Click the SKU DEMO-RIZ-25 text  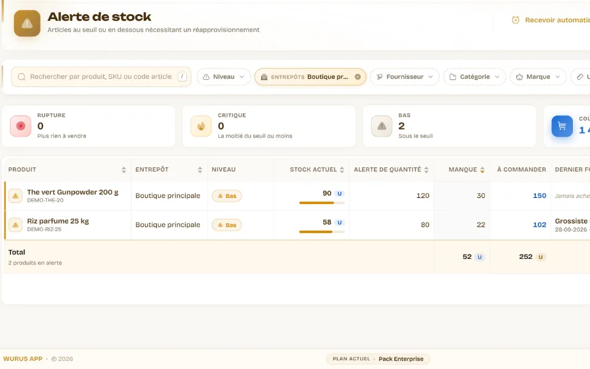pos(44,229)
